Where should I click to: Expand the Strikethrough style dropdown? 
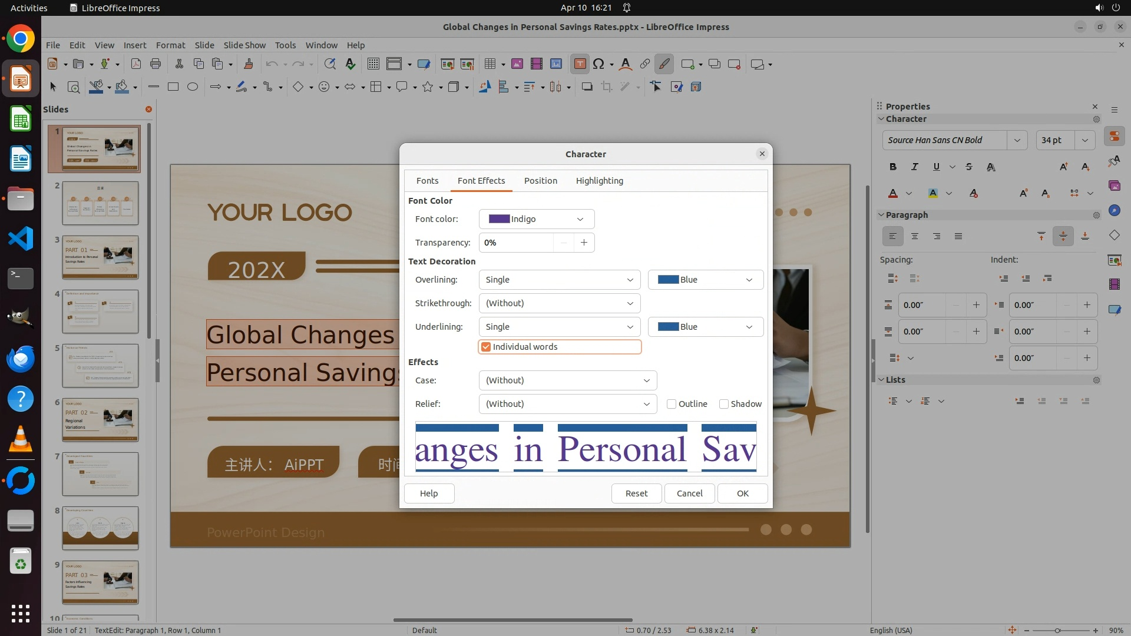click(x=559, y=303)
